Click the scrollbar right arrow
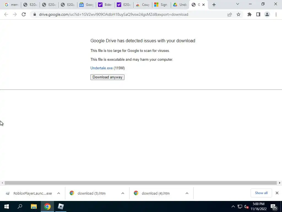282x212 pixels. pos(280,183)
